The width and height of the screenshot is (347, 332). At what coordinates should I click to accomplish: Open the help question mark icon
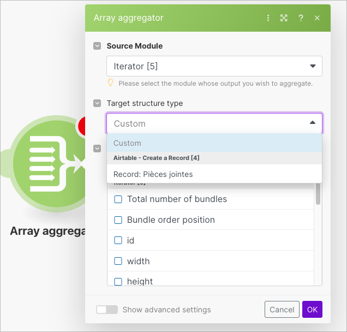301,18
